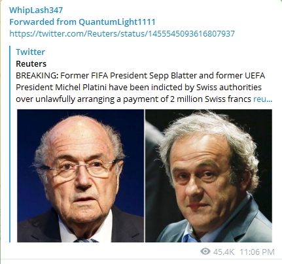Image resolution: width=282 pixels, height=264 pixels.
Task: Click the eyeglasses in the left photo
Action: tap(80, 168)
